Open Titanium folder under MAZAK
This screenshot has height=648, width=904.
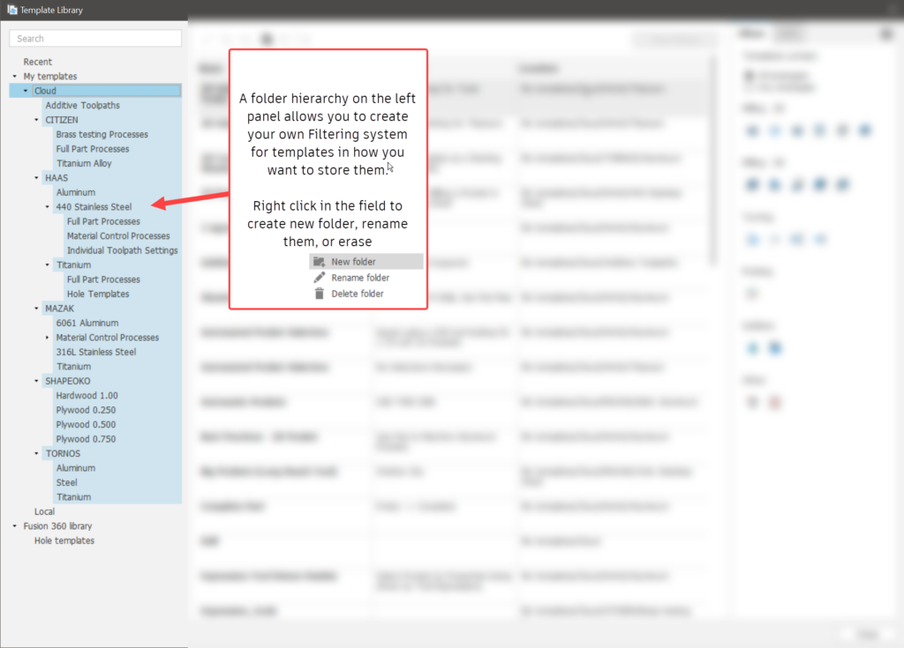click(x=74, y=367)
